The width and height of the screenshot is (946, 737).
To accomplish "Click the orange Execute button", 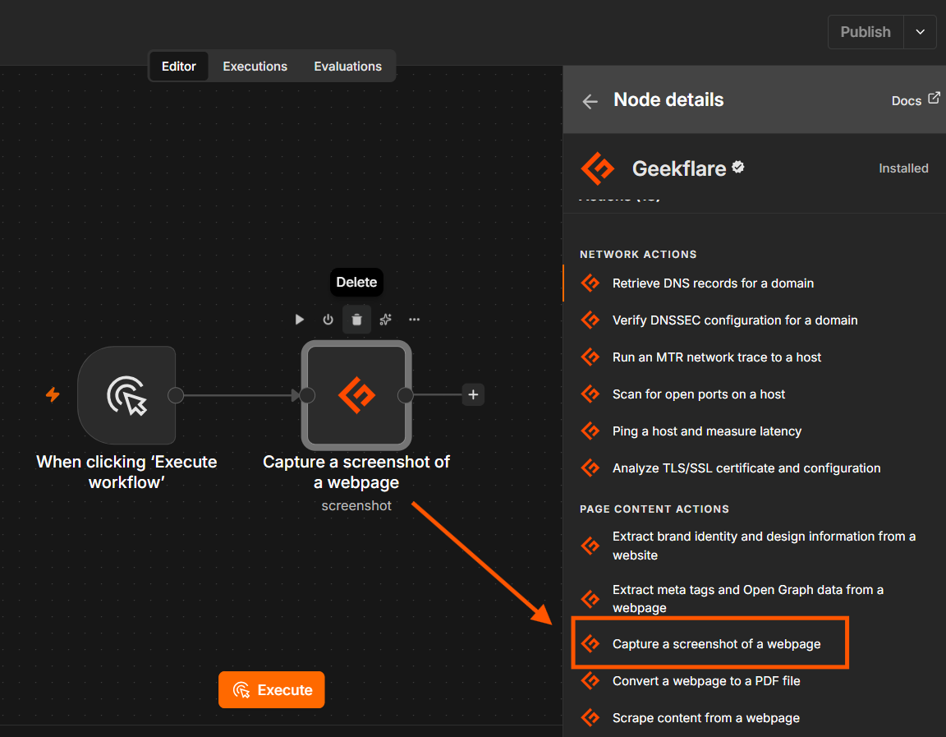I will [272, 690].
